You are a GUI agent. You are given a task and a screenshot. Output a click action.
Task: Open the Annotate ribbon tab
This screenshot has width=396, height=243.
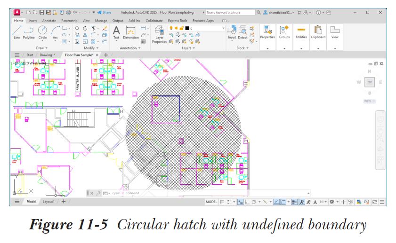[49, 21]
